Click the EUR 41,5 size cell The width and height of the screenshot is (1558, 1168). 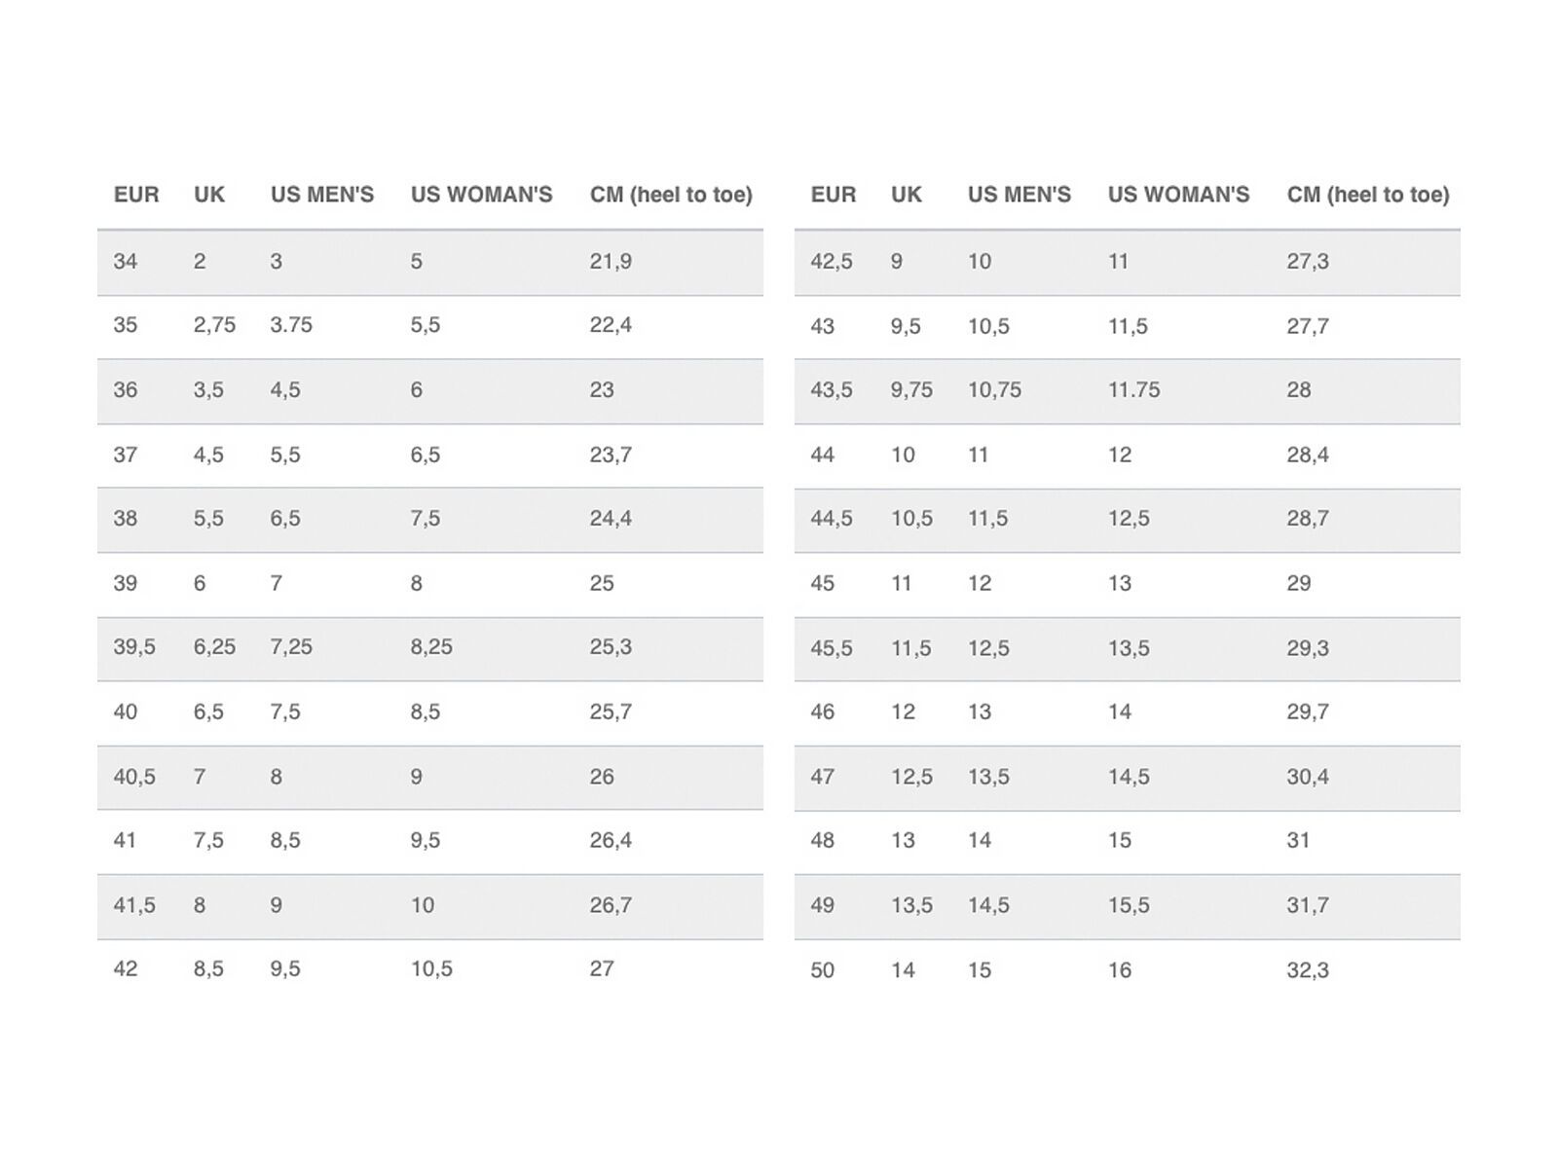134,905
